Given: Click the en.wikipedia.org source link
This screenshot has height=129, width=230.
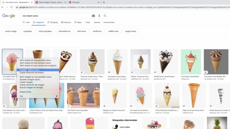Looking at the screenshot, I should point(9,79).
